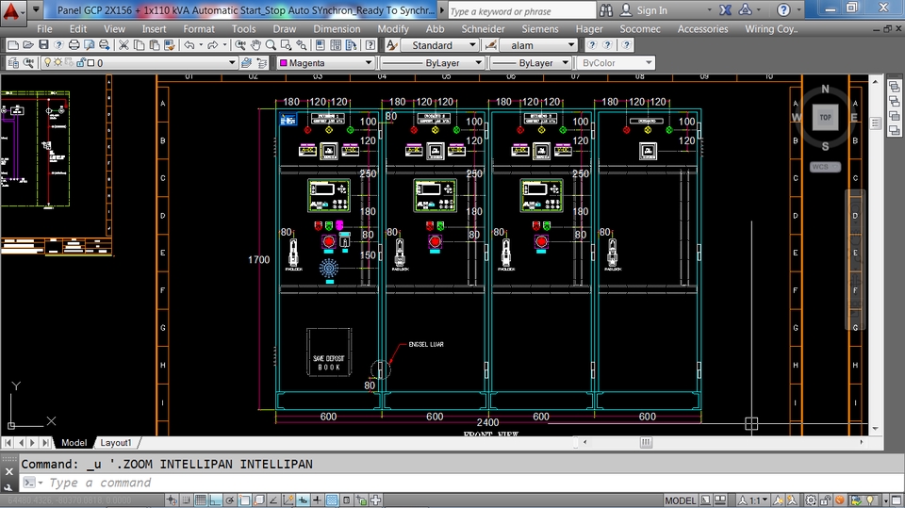This screenshot has width=905, height=508.
Task: Open the Standard text style dropdown
Action: 472,45
